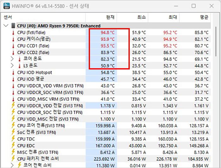Click maximum value 95.2 °C in CCD1 row

pos(170,46)
